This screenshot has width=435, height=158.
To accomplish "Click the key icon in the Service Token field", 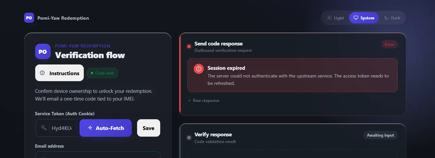I will tap(44, 128).
